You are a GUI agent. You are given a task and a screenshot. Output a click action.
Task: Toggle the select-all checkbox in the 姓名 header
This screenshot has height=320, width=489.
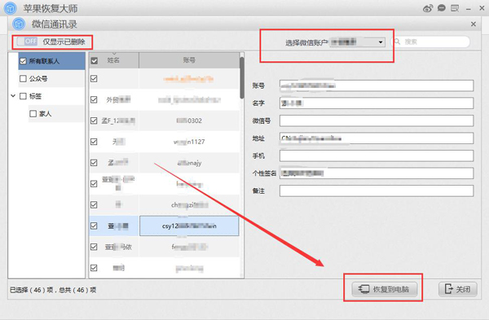[95, 60]
